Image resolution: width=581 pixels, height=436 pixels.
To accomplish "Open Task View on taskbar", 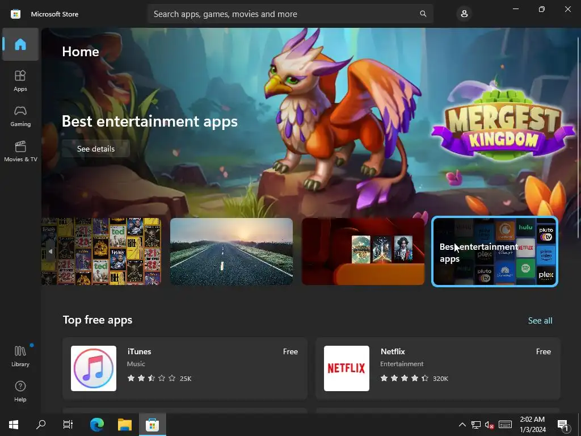I will (68, 425).
